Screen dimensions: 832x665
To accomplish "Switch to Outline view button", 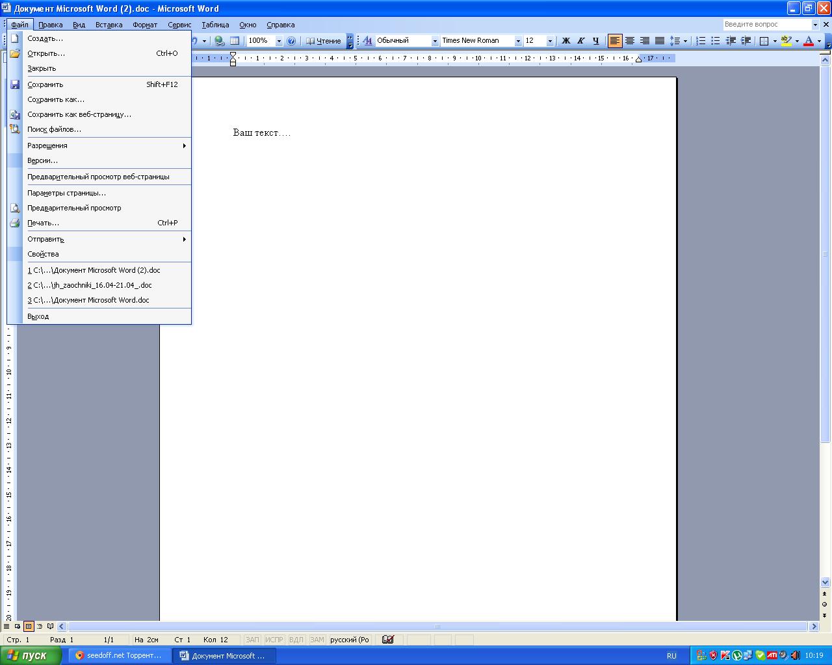I will [x=40, y=627].
